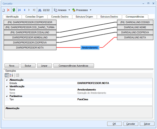Click the Cancelar button
The image size is (157, 129).
click(x=131, y=124)
